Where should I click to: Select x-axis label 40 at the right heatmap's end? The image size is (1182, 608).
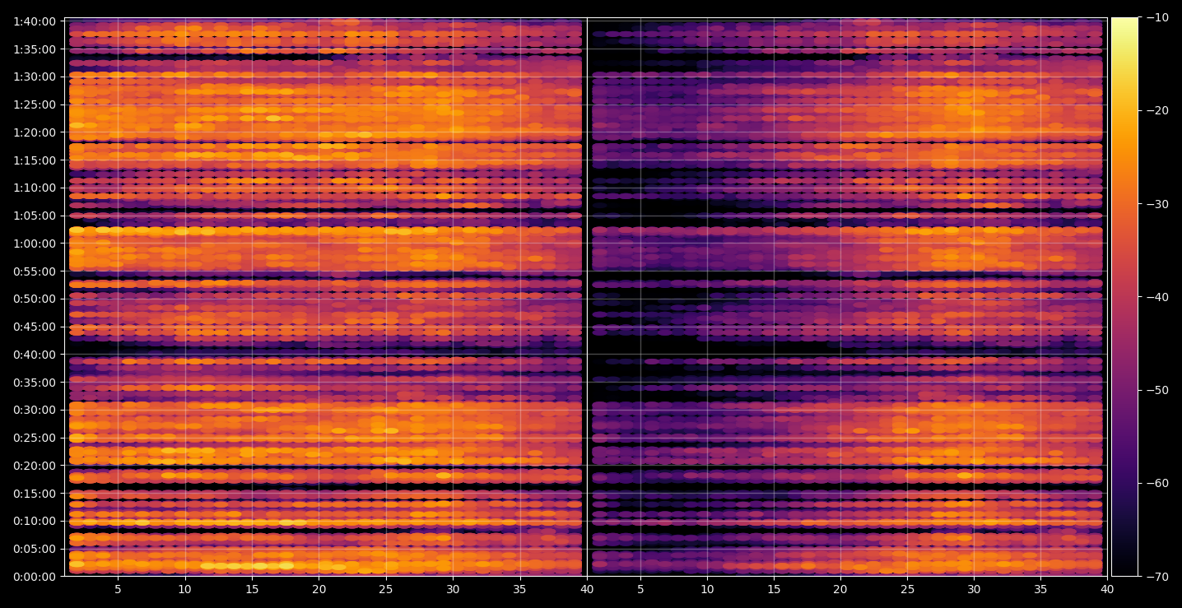tap(1108, 590)
